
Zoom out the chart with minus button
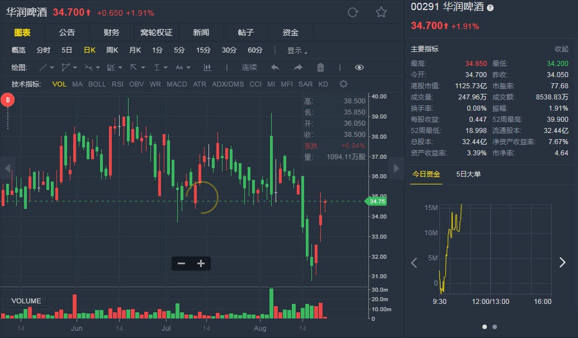(181, 264)
